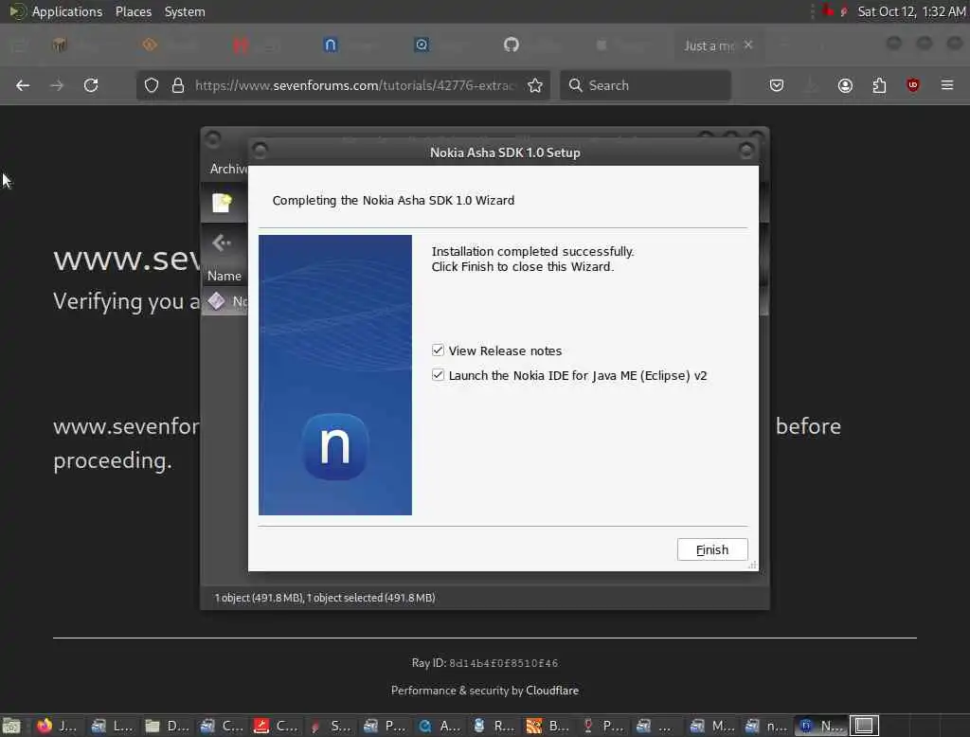This screenshot has height=737, width=970.
Task: Click show desktop icon in bottom panel
Action: point(11,726)
